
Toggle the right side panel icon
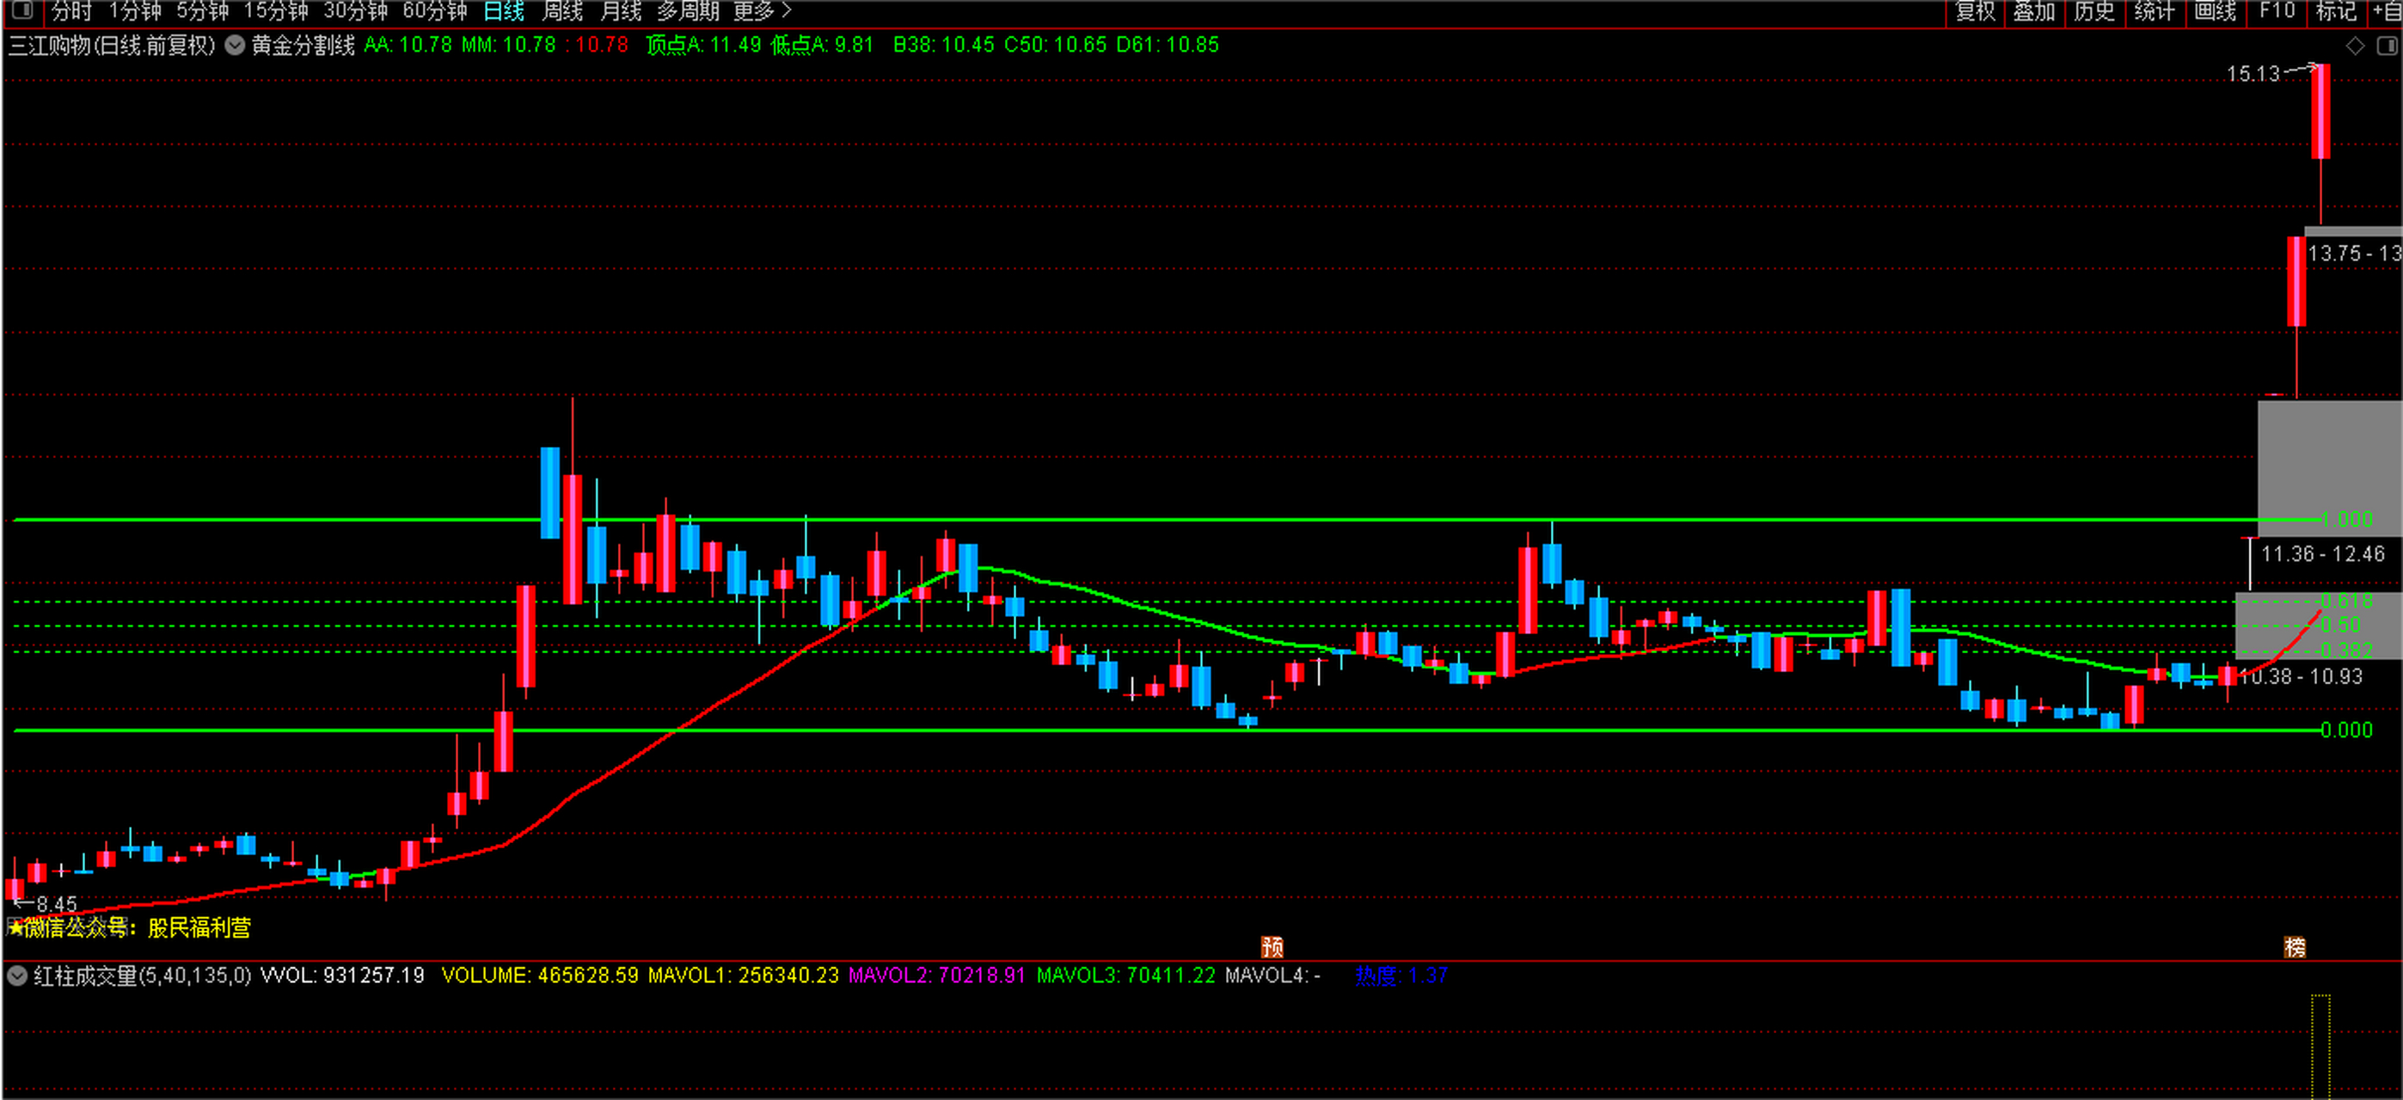click(2388, 46)
